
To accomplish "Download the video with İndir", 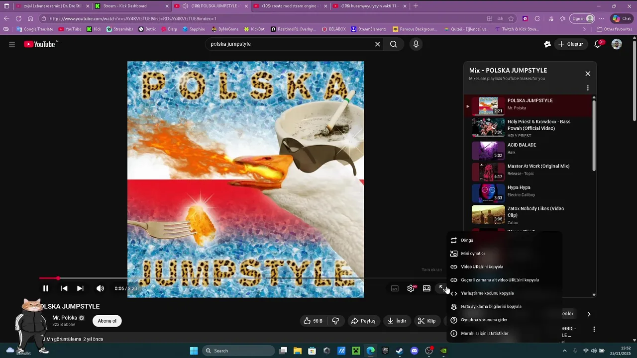I will point(397,321).
